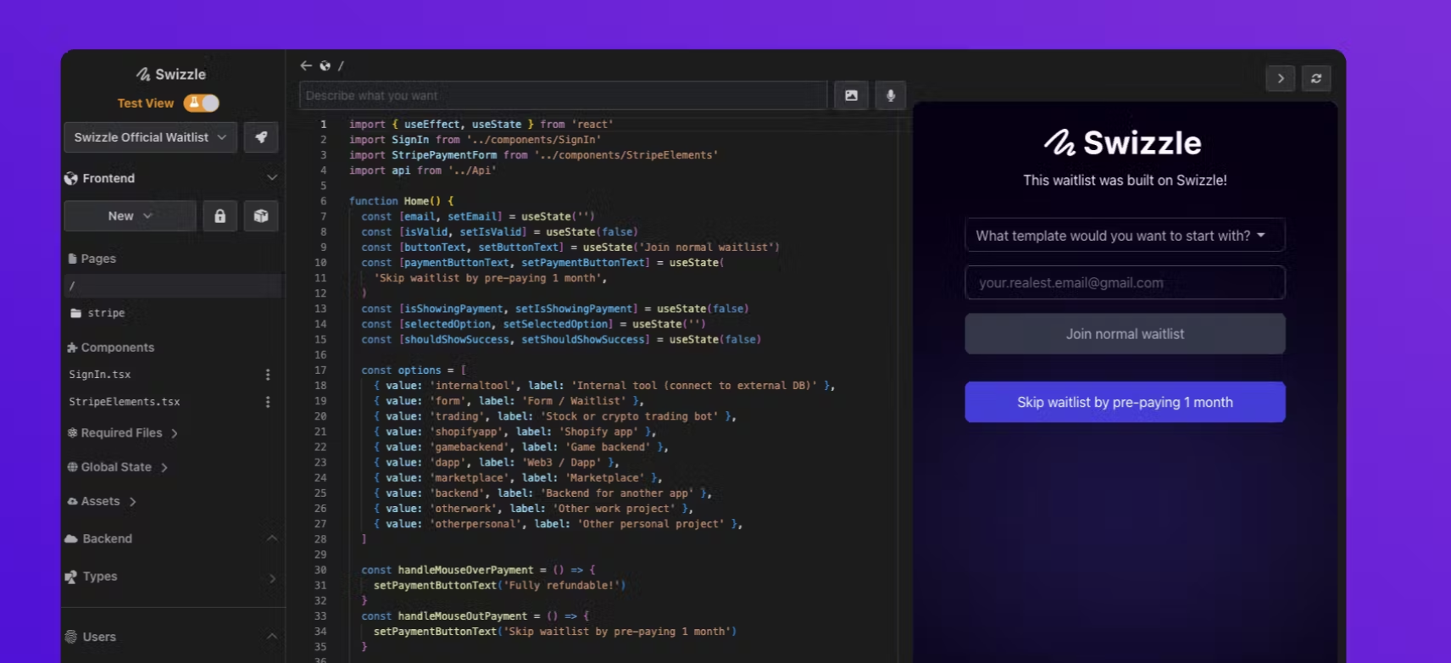
Task: Click the Assets icon in the sidebar
Action: [x=72, y=501]
